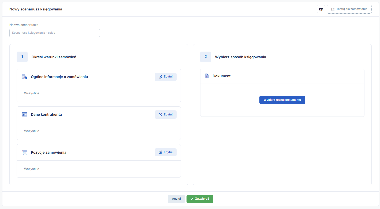Edit the Dane kontrahenta section
Viewport: 380px width, 209px height.
(x=165, y=114)
